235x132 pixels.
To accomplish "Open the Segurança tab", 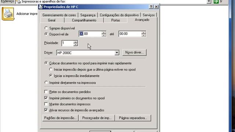I will (88, 15).
